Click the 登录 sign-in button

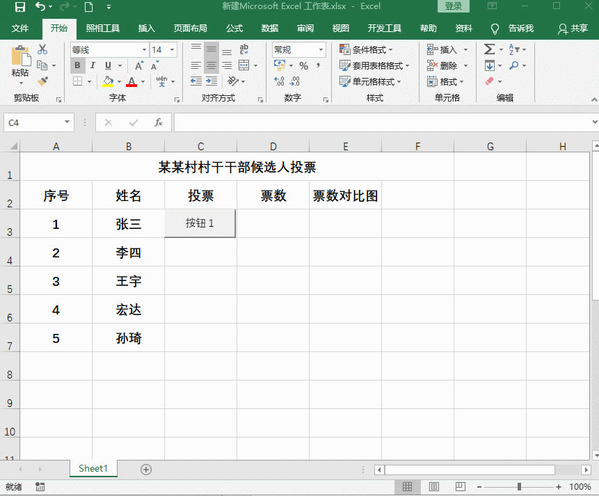tap(453, 5)
